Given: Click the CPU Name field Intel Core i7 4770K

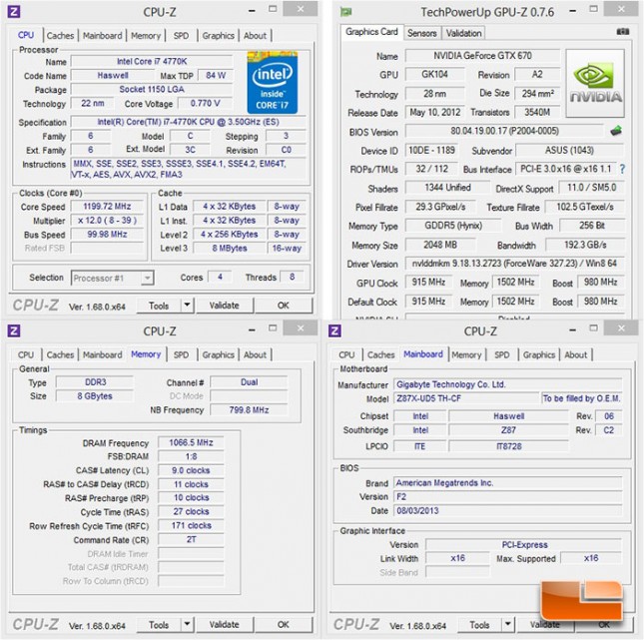Looking at the screenshot, I should coord(152,62).
